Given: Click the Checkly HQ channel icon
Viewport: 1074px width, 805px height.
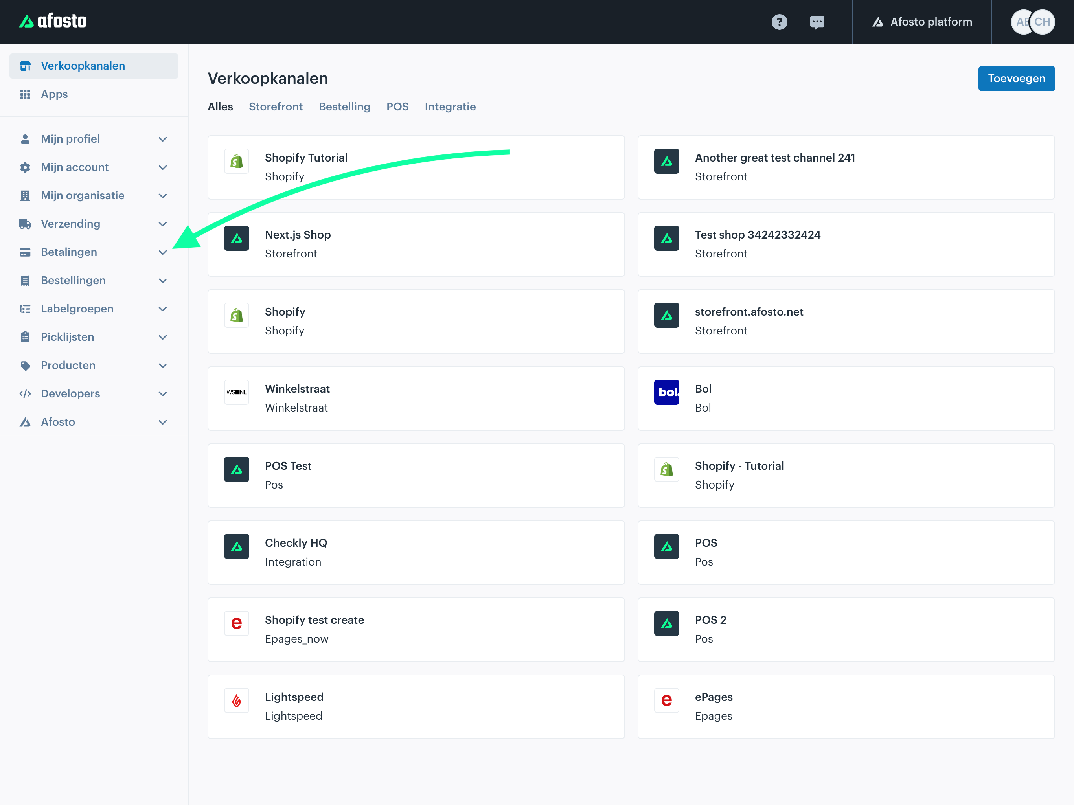Looking at the screenshot, I should [236, 547].
